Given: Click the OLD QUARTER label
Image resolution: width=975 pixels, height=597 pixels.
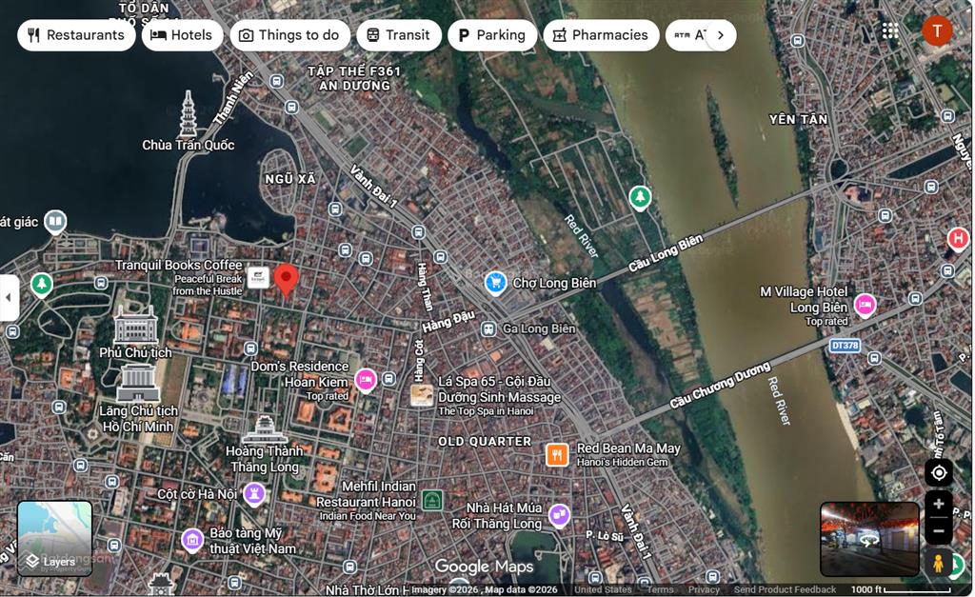Looking at the screenshot, I should coord(485,442).
